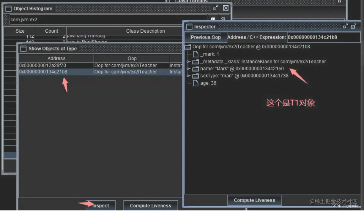This screenshot has width=364, height=211.
Task: Click the Inspector window title icon
Action: pos(189,27)
